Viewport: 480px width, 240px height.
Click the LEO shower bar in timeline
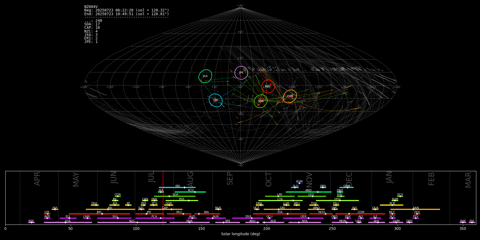tap(312, 196)
